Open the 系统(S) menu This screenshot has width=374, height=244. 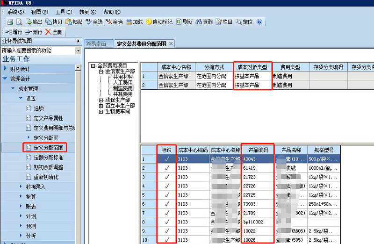tap(15, 12)
